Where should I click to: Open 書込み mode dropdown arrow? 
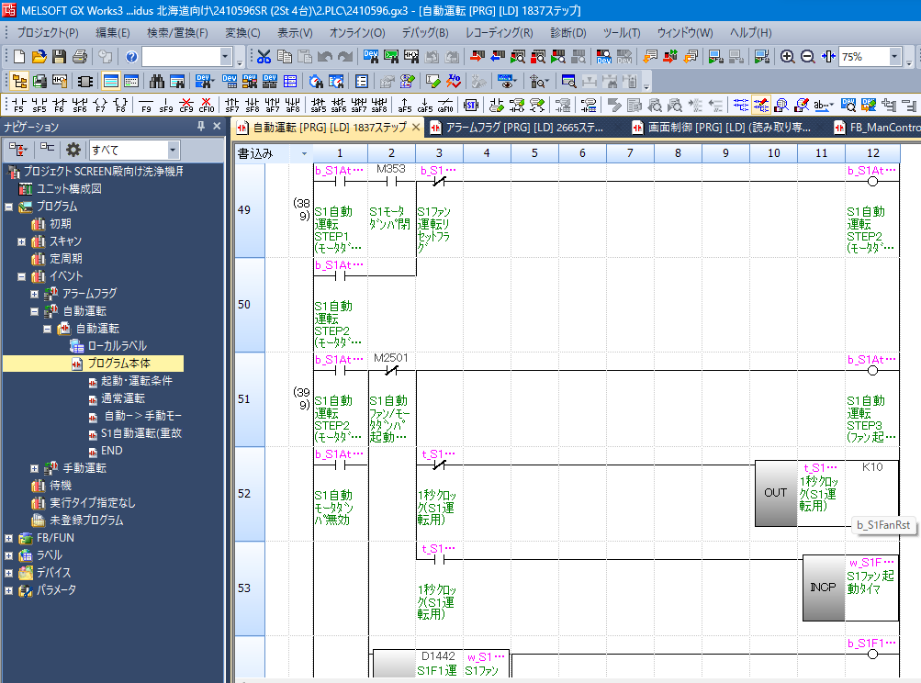[304, 154]
